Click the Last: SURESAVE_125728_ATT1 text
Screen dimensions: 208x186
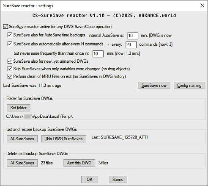point(120,137)
